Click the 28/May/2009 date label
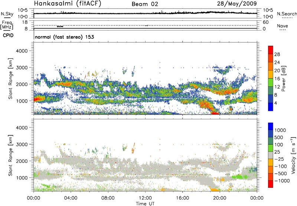This screenshot has width=297, height=206. point(237,4)
